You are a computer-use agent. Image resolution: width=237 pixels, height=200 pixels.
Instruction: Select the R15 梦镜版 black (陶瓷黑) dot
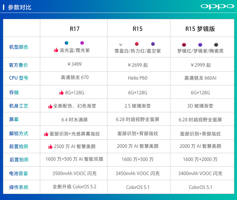click(x=216, y=45)
